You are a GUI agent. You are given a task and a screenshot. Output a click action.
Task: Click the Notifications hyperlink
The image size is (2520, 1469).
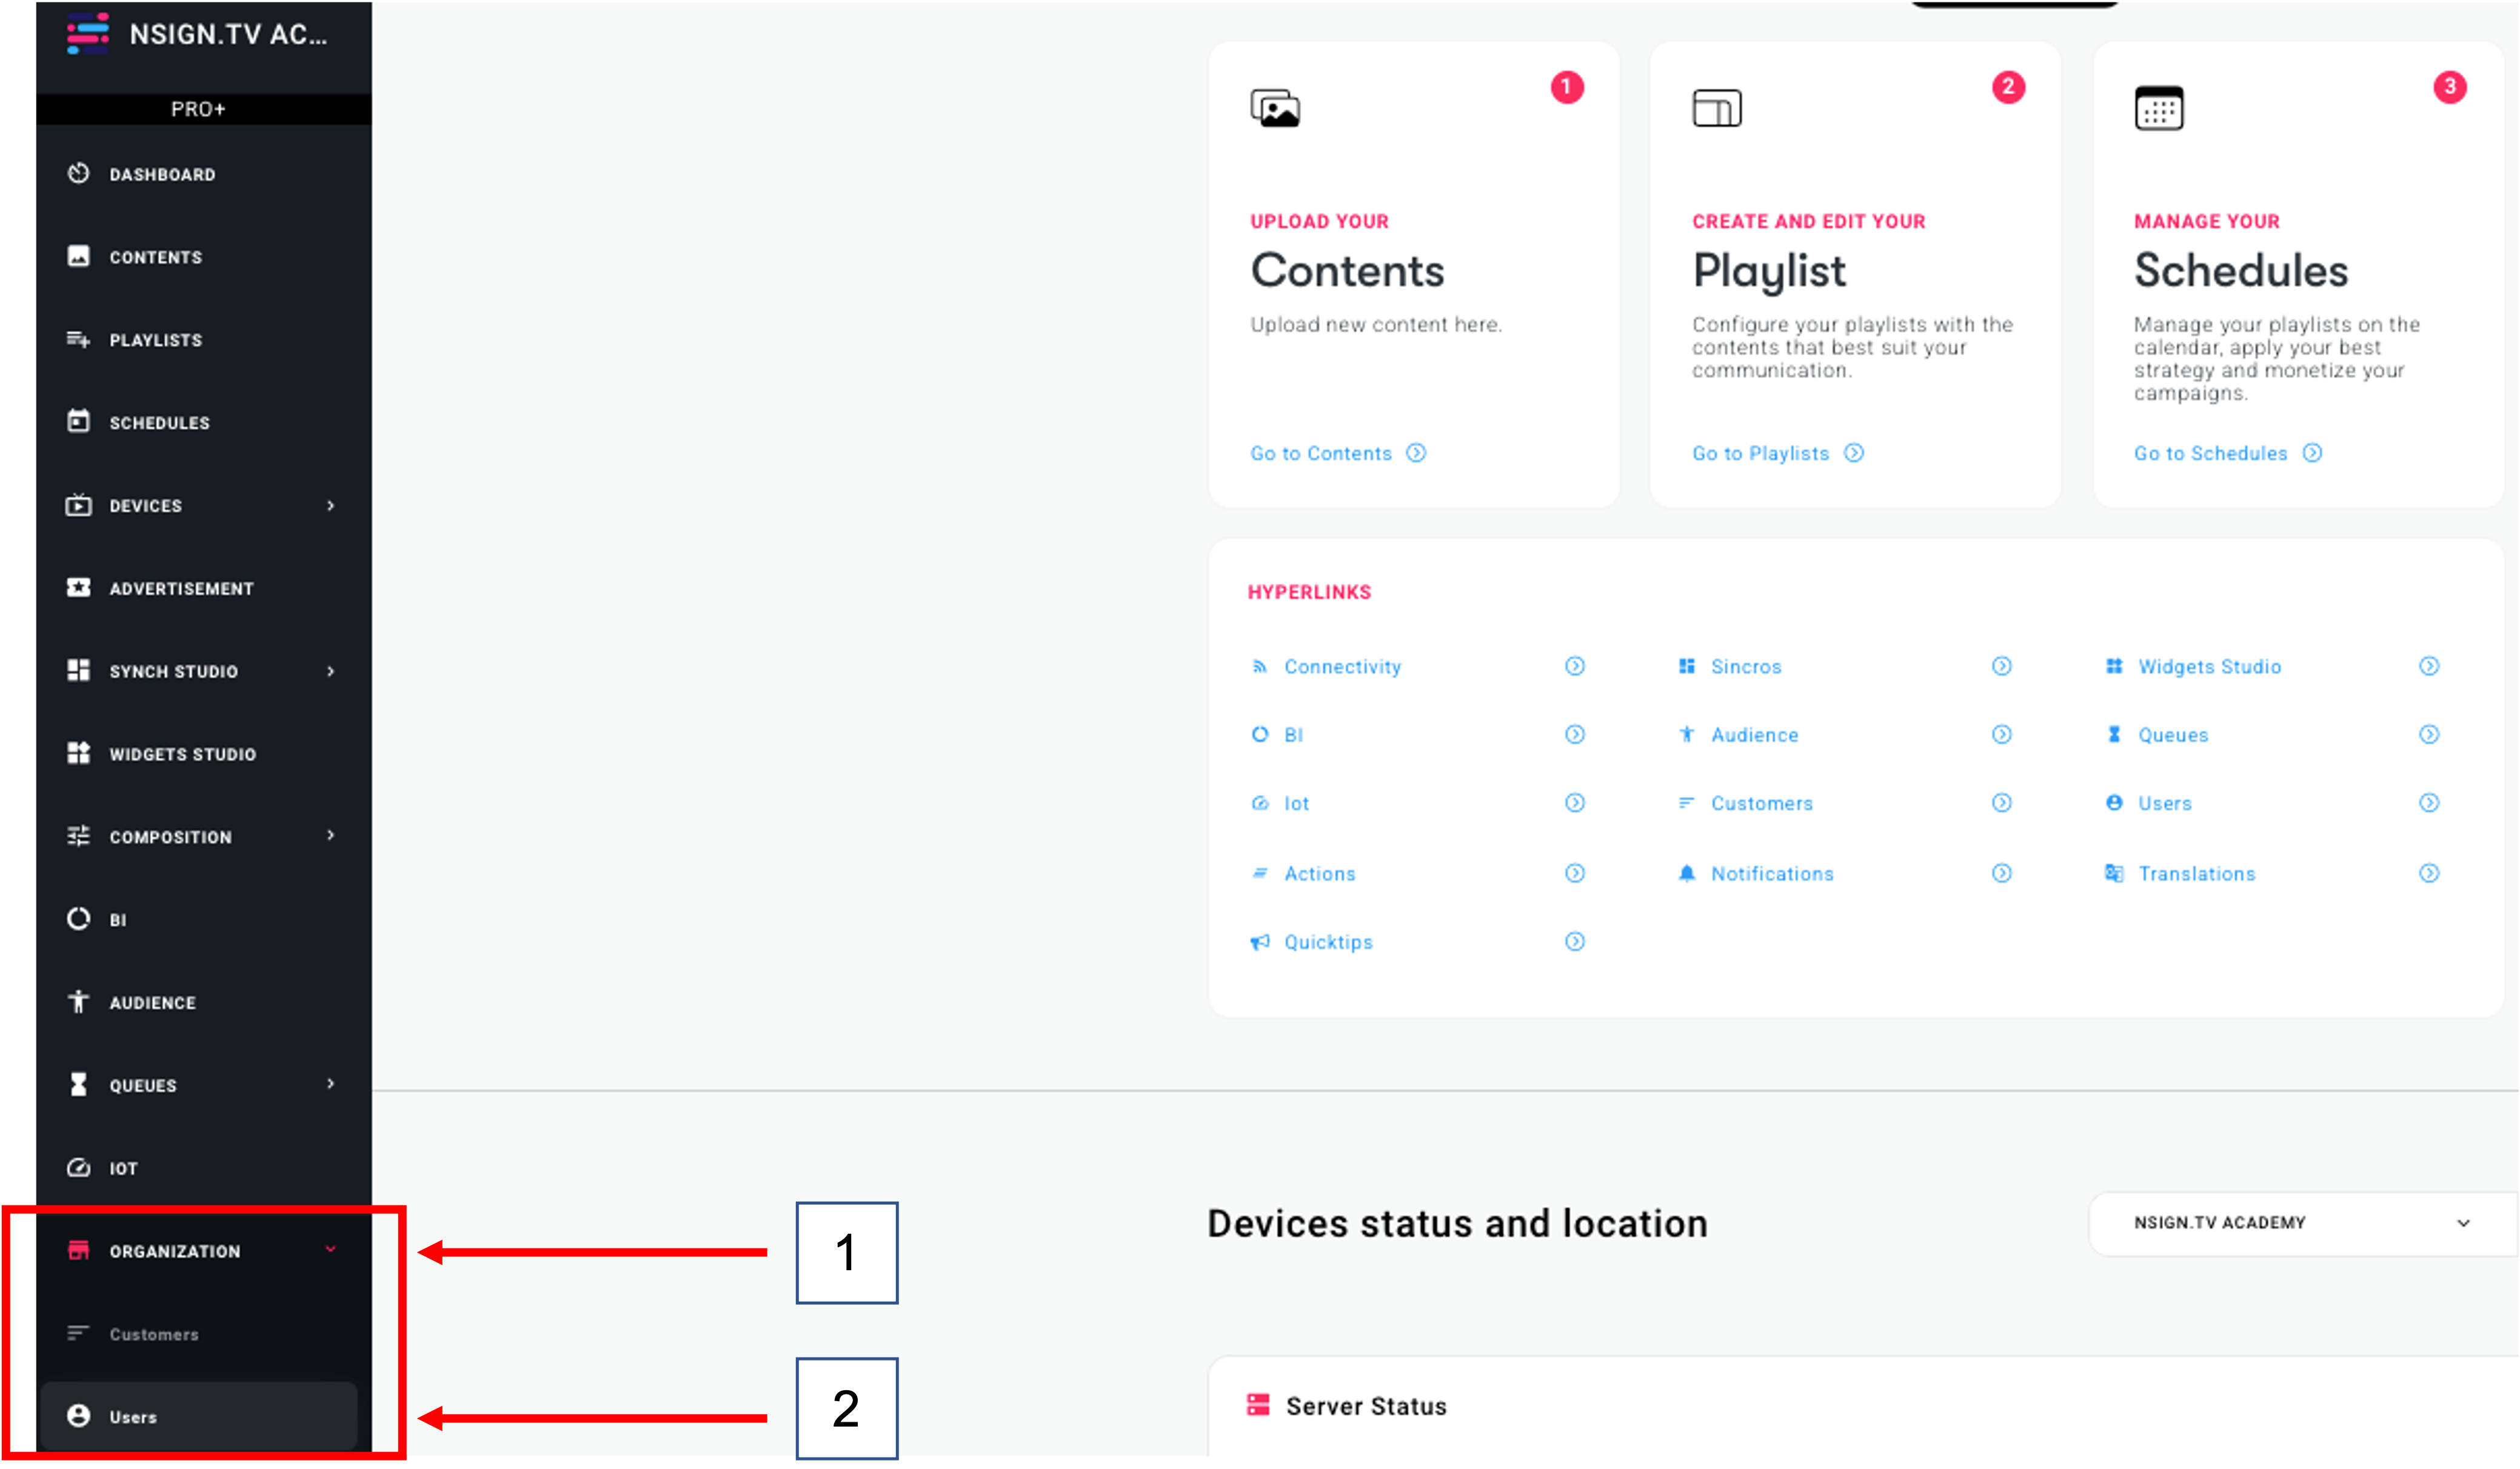pyautogui.click(x=1772, y=874)
